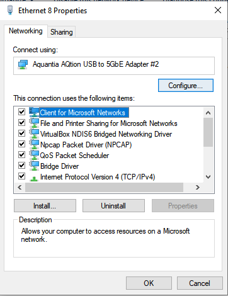Click the list scroll down arrow
Image resolution: width=228 pixels, height=296 pixels.
(x=208, y=177)
